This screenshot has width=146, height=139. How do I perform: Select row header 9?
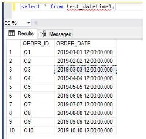(14, 122)
